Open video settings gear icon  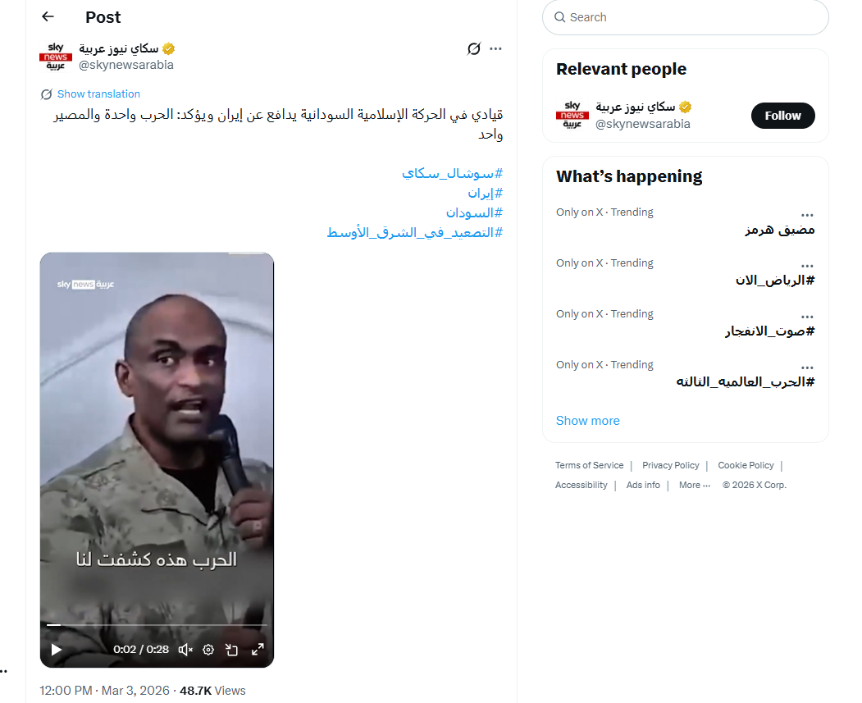[208, 650]
